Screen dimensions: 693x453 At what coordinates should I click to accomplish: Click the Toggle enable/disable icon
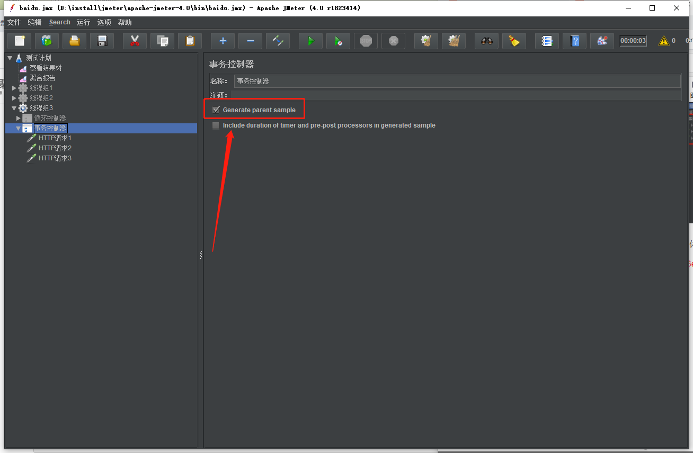[x=278, y=41]
